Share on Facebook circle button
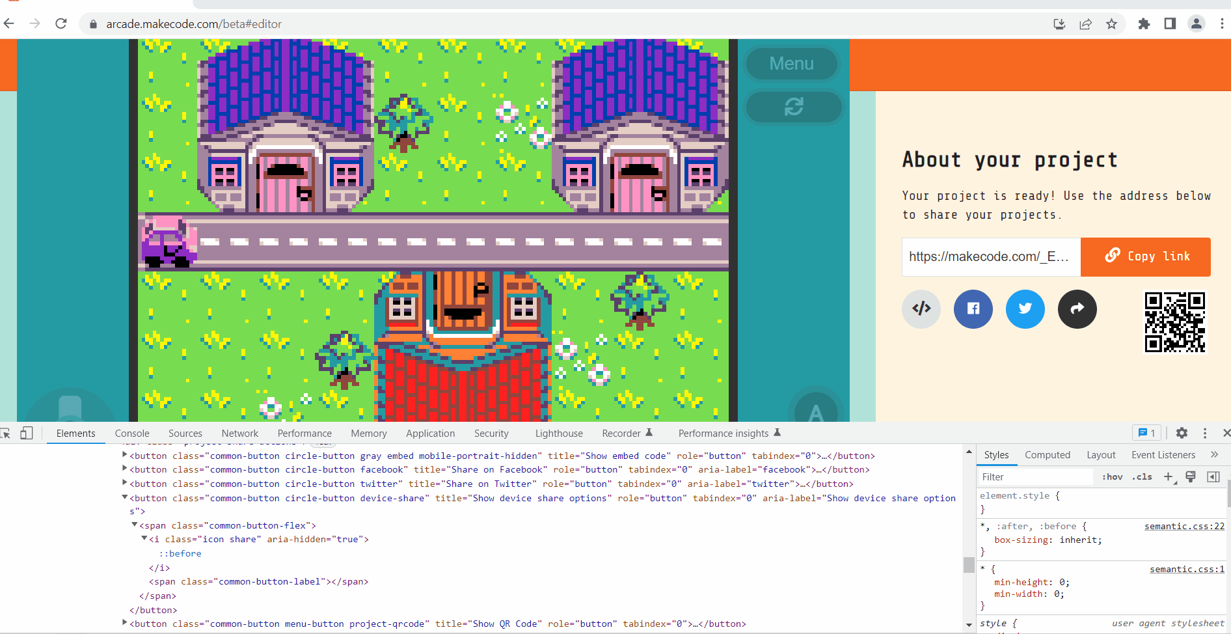 [x=973, y=309]
